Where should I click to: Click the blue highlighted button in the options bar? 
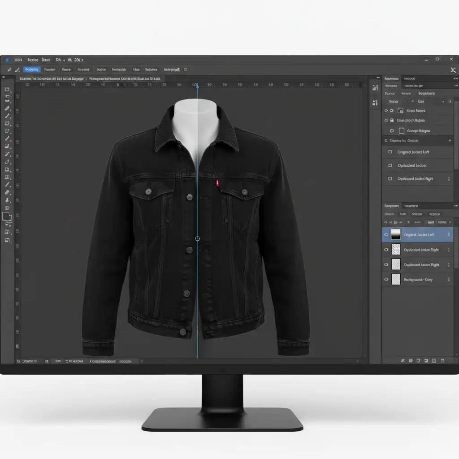pyautogui.click(x=31, y=69)
